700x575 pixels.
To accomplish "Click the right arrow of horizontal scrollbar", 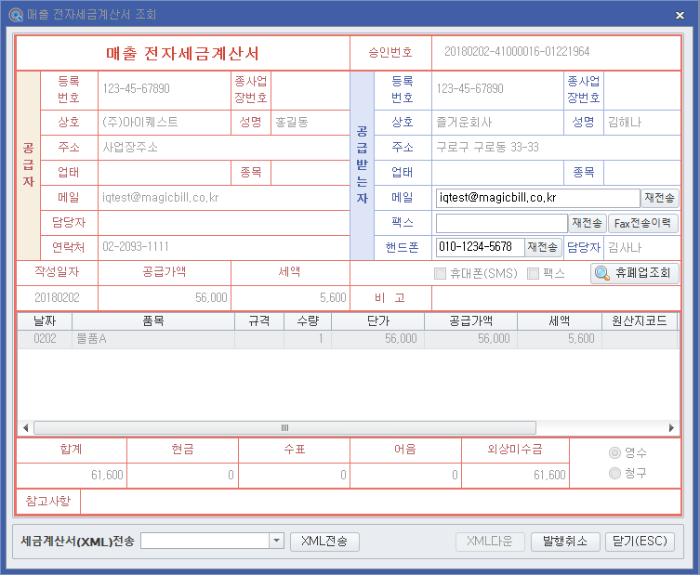I will [671, 428].
